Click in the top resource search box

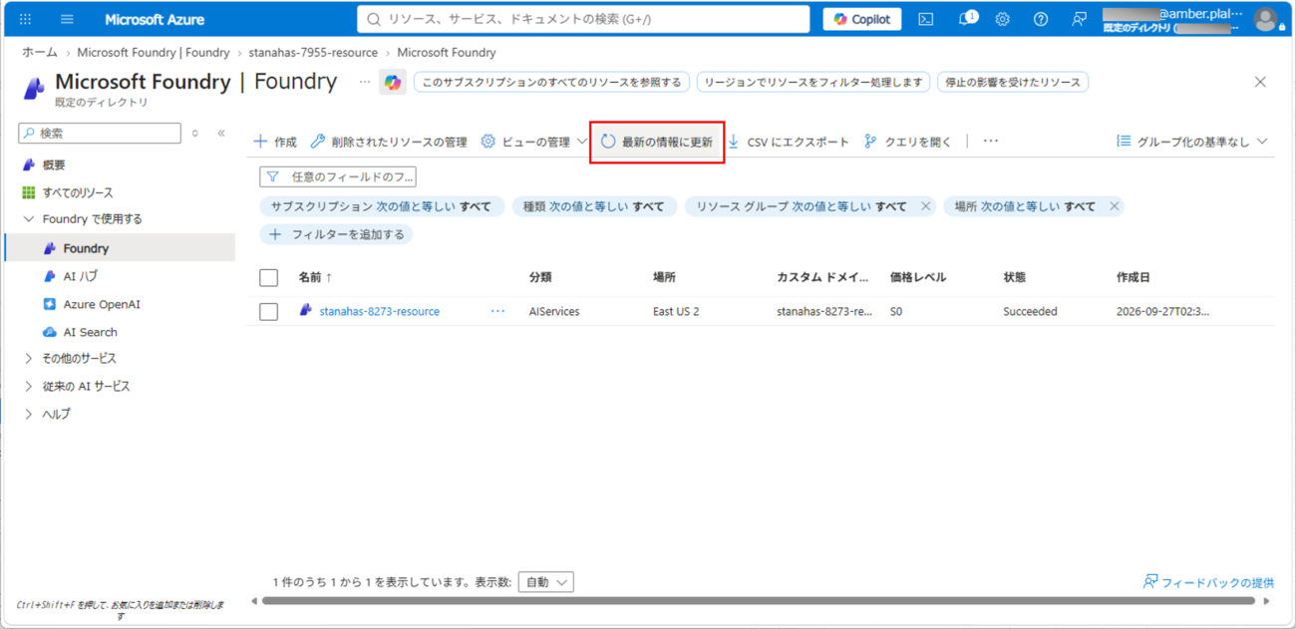point(583,19)
